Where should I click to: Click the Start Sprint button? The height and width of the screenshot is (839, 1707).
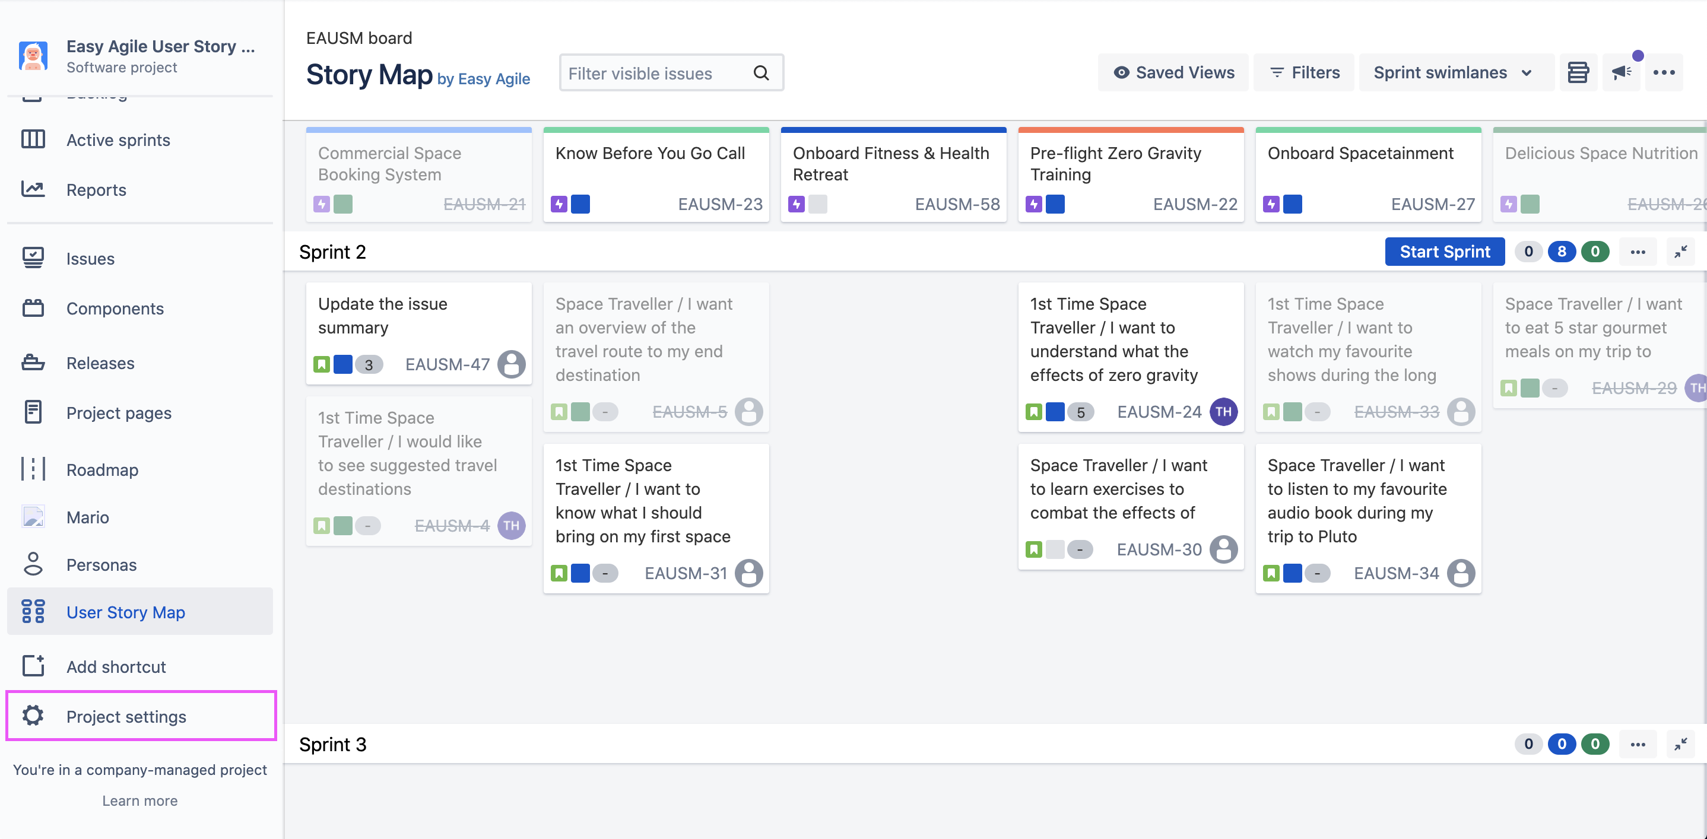pos(1444,252)
